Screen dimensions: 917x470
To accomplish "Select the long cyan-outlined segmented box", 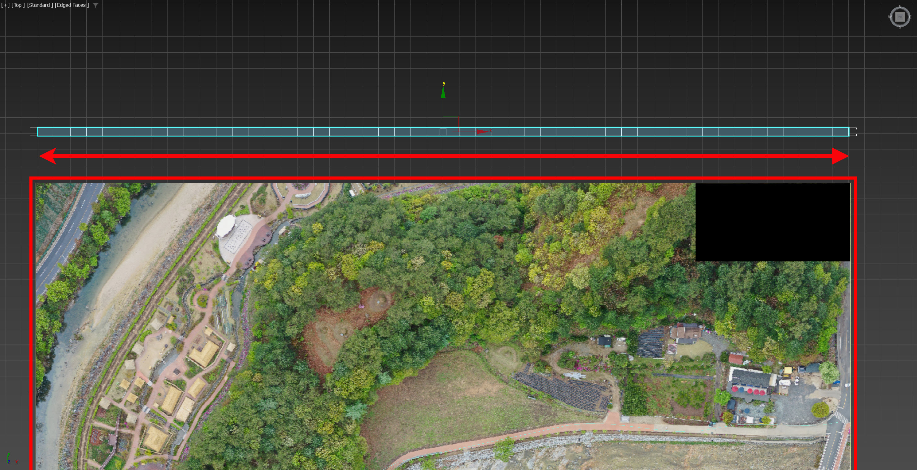I will click(x=249, y=132).
